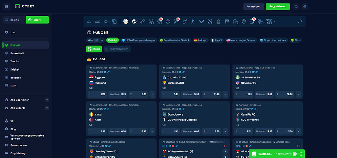337x158 pixels.
Task: Open Promotionen in the sidebar
Action: (x=26, y=145)
